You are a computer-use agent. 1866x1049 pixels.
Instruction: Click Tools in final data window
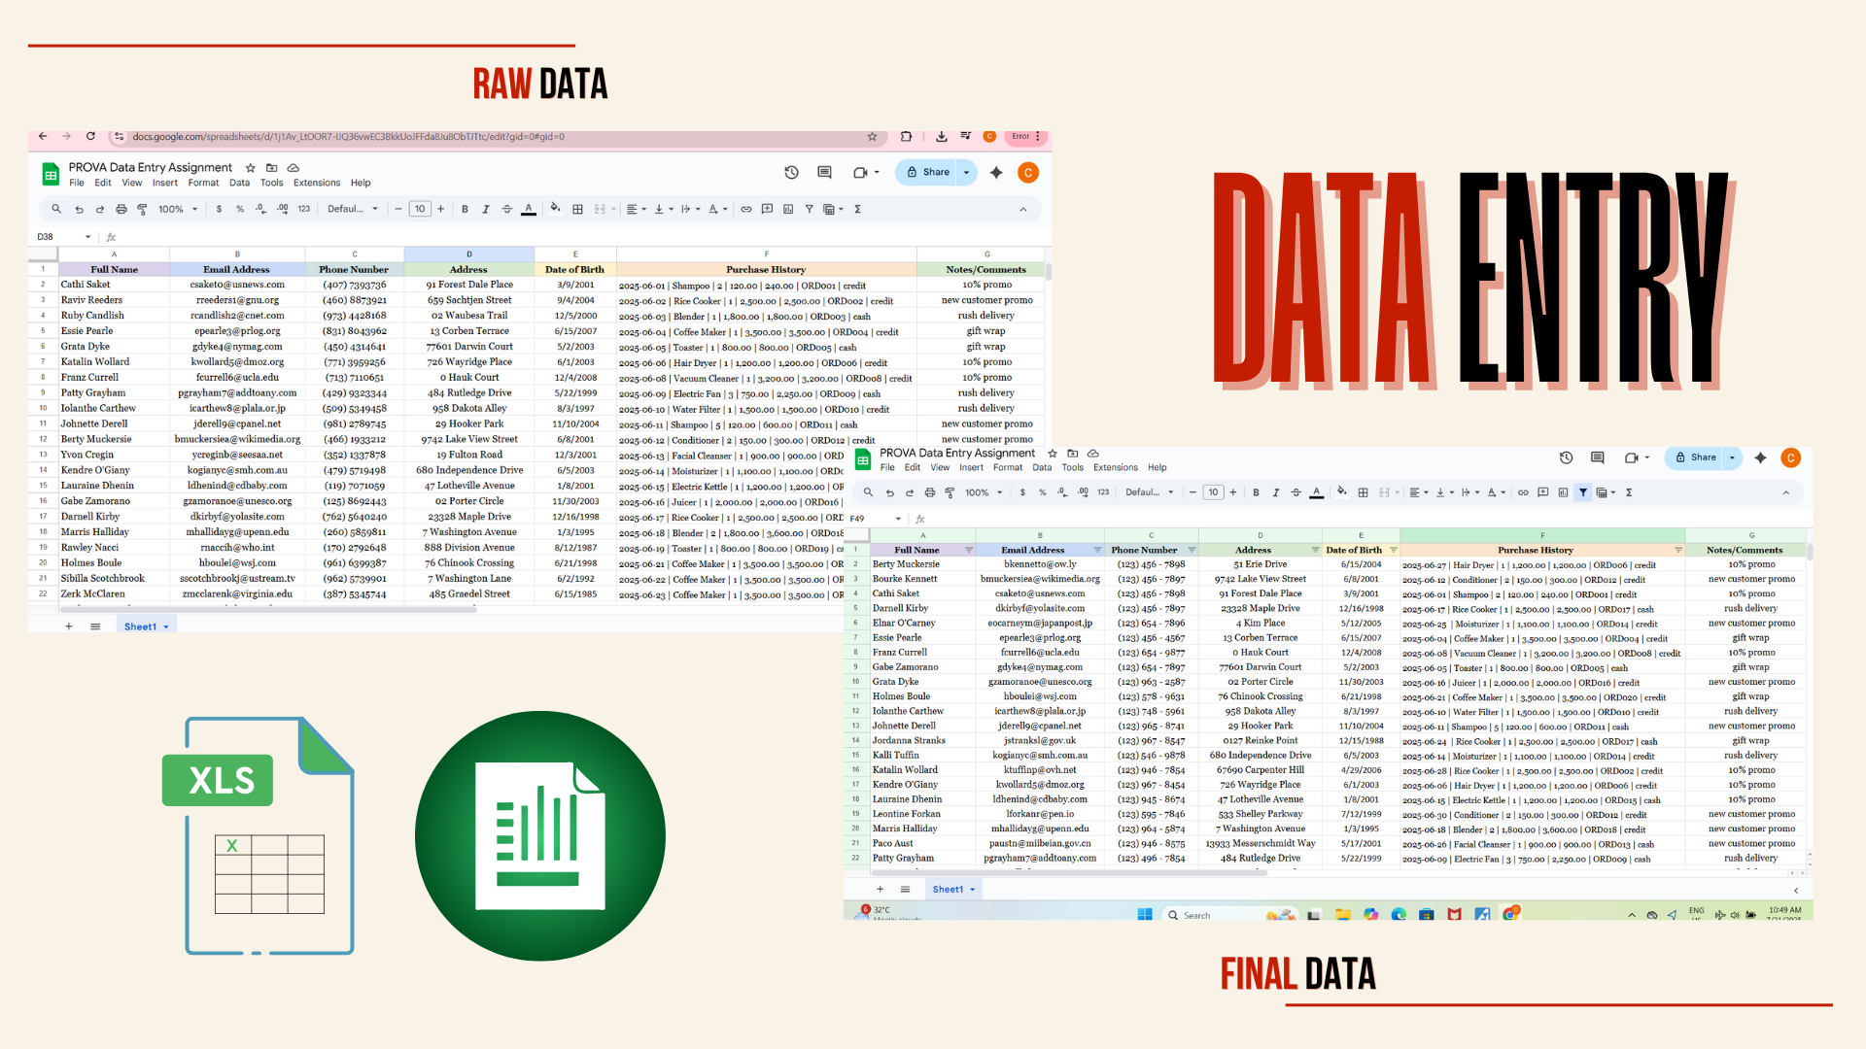[x=1072, y=467]
